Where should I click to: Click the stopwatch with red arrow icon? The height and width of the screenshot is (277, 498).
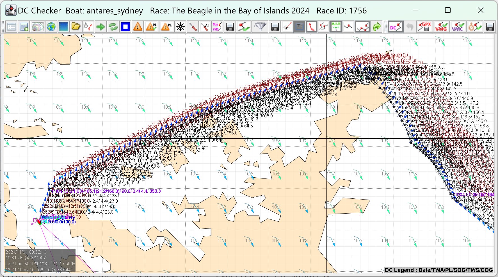(88, 27)
